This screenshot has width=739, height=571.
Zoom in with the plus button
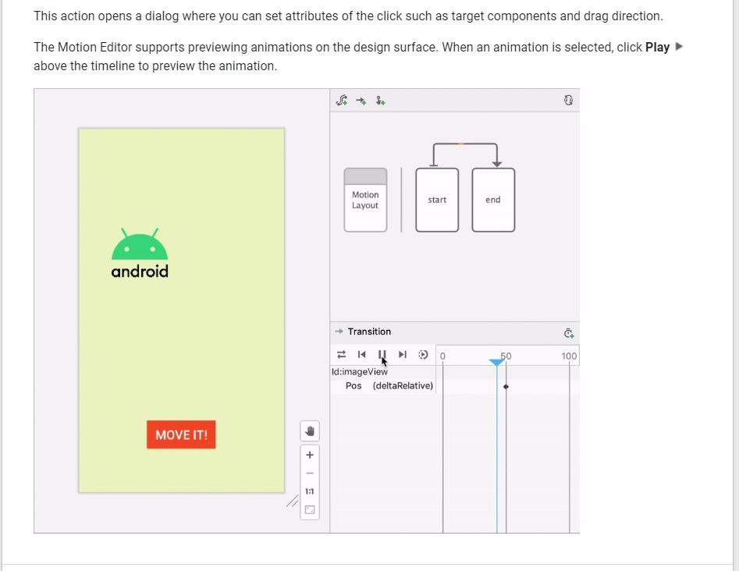[x=310, y=455]
